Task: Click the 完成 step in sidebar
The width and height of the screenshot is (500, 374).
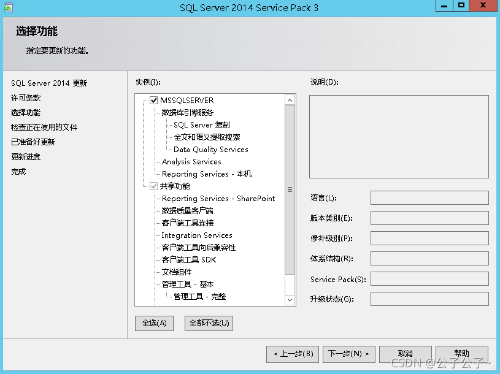Action: (x=18, y=172)
